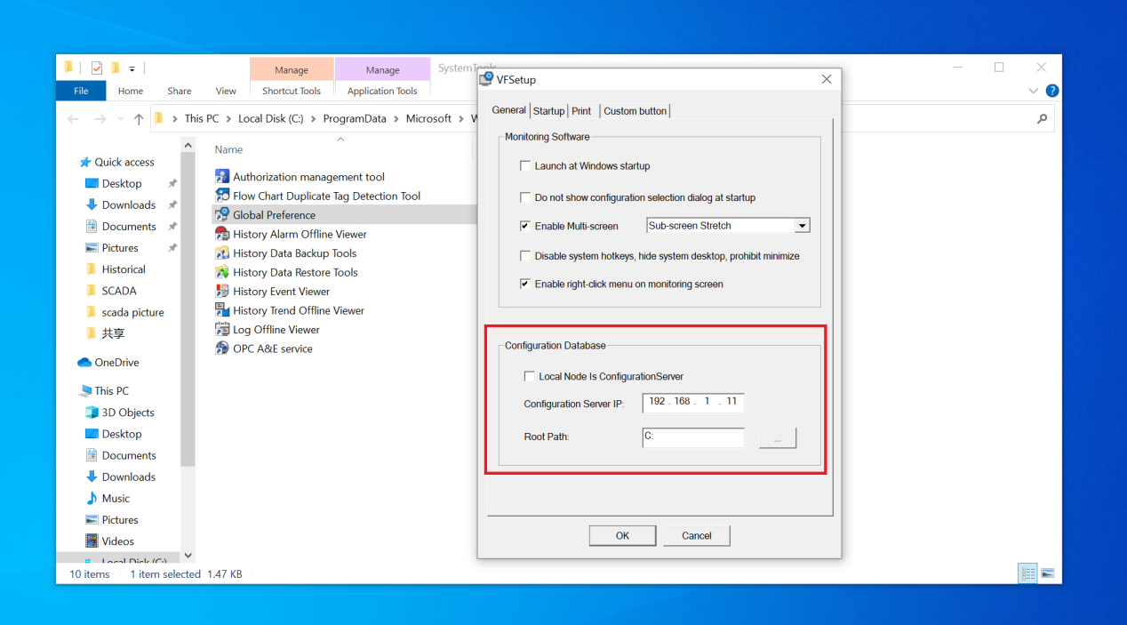Click the Explorer forward arrow
This screenshot has width=1127, height=625.
[x=100, y=118]
